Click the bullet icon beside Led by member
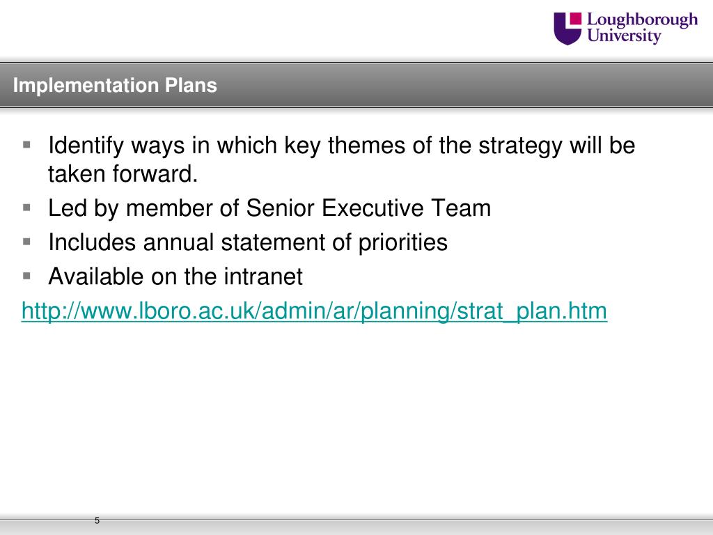 click(27, 208)
